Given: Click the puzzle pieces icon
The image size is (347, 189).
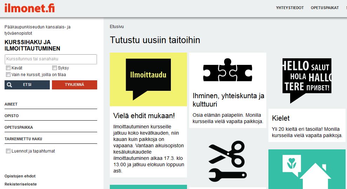Looking at the screenshot, I should pyautogui.click(x=227, y=70).
